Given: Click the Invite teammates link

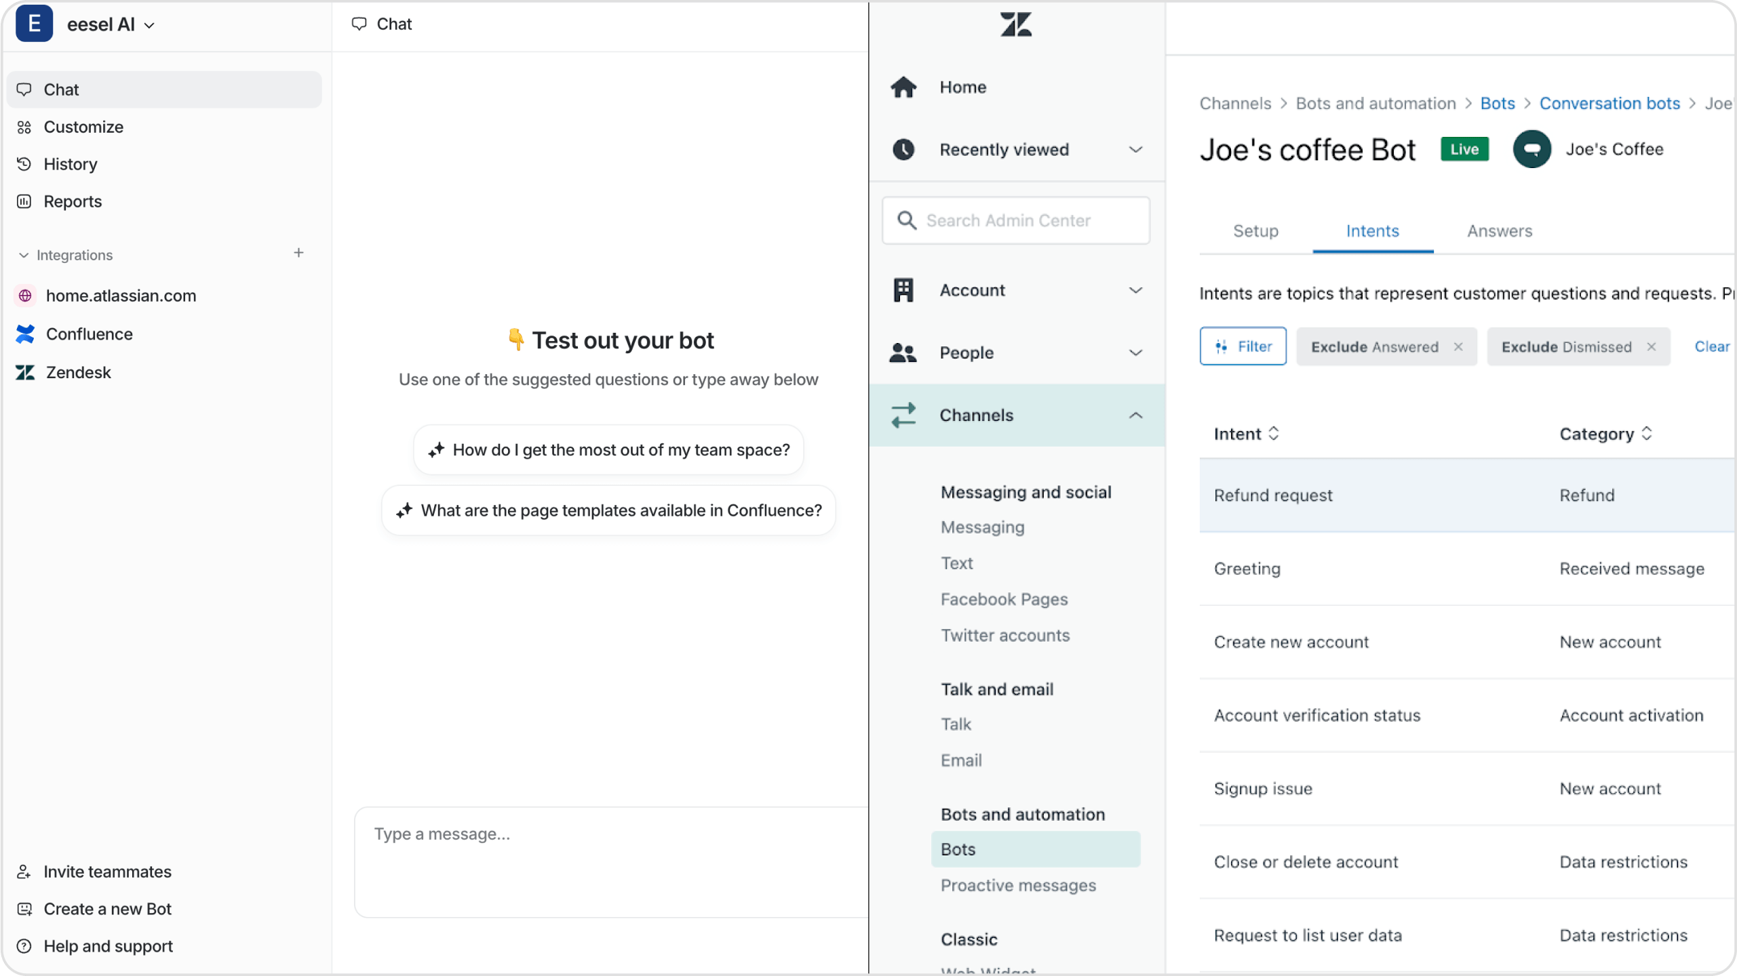Looking at the screenshot, I should 107,872.
